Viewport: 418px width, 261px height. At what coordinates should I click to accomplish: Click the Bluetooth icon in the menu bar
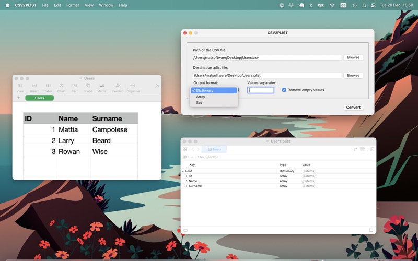[310, 5]
